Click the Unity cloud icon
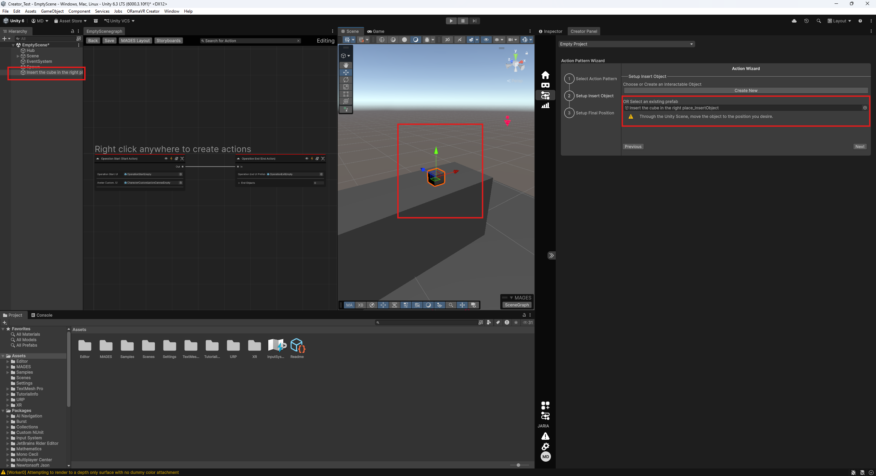This screenshot has height=476, width=876. (x=794, y=21)
